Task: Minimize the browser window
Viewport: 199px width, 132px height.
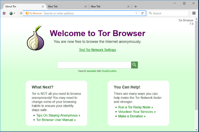Action: click(x=175, y=3)
